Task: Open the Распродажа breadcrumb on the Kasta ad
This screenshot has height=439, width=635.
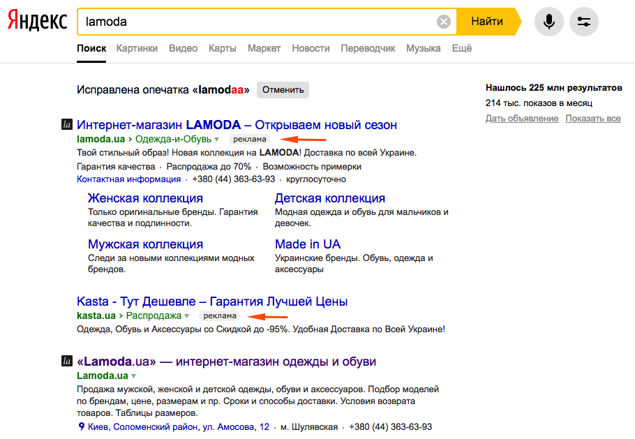Action: coord(154,315)
